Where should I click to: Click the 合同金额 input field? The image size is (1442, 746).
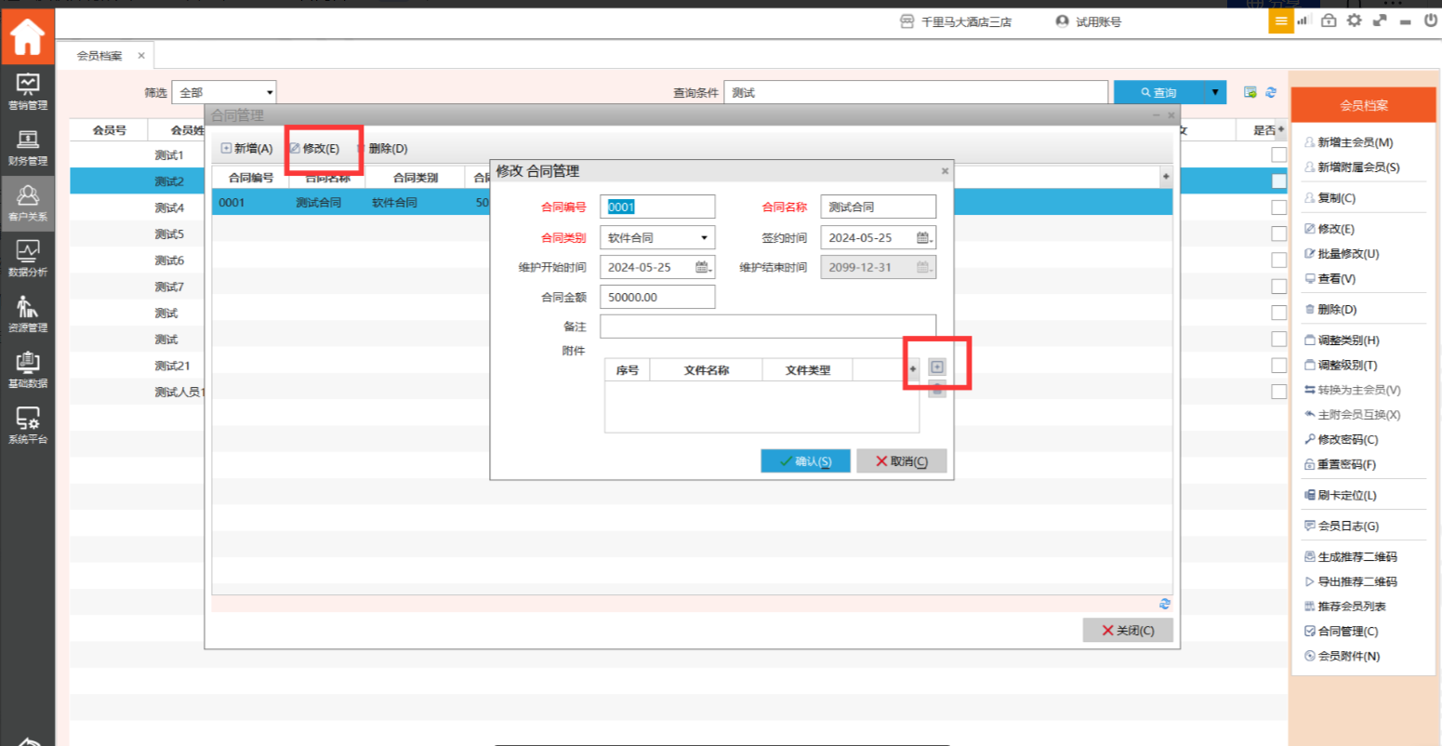[x=656, y=297]
